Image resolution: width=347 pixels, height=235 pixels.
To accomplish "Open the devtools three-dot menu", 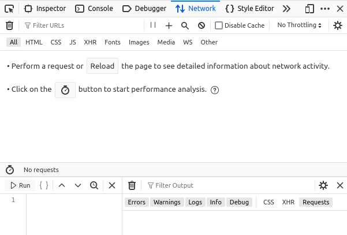I will point(326,9).
